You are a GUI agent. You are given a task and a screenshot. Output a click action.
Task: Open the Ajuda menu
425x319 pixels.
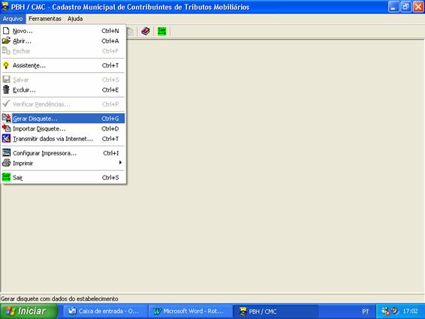point(75,19)
